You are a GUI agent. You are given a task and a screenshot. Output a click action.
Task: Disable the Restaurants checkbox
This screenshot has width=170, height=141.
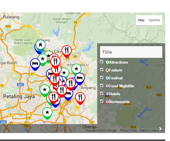(102, 101)
